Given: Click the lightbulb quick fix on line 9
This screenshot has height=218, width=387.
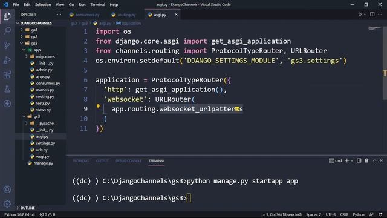Looking at the screenshot, I should pyautogui.click(x=98, y=107).
